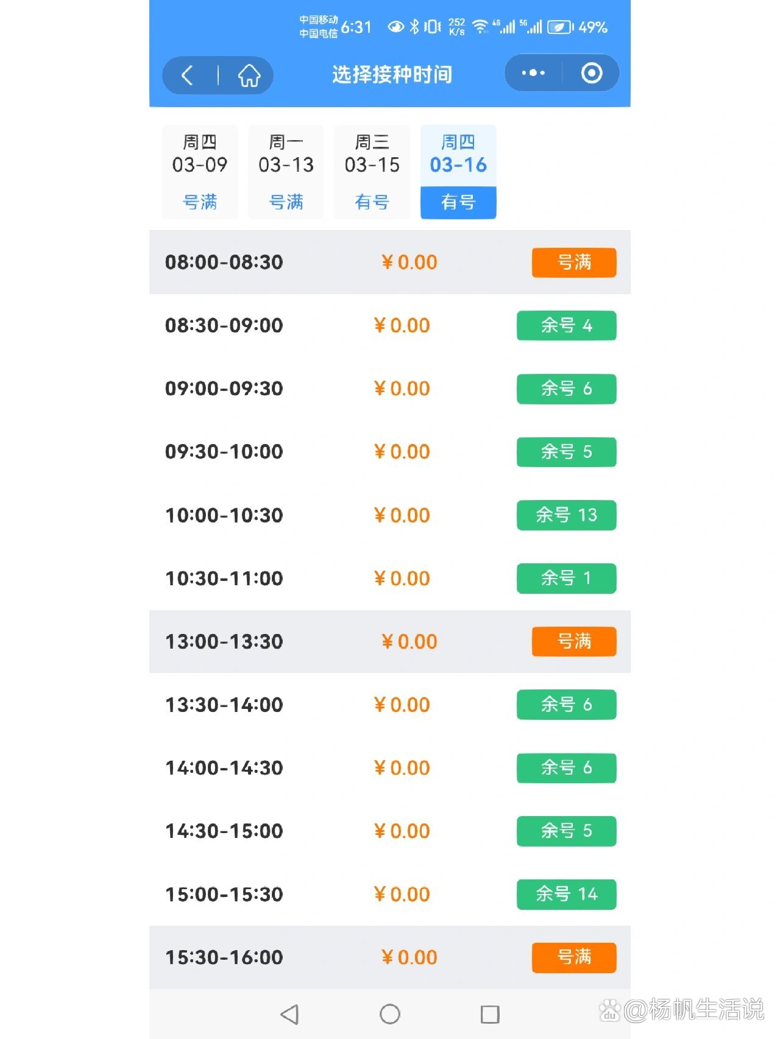Pick the 14:30-15:00 time slot row
This screenshot has width=780, height=1039.
[224, 831]
